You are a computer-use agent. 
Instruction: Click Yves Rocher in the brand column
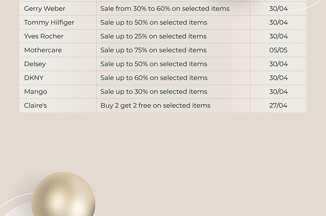point(44,36)
